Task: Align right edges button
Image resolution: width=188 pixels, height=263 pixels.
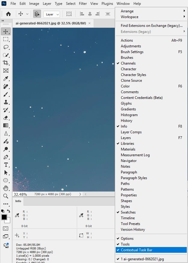Action: point(98,14)
